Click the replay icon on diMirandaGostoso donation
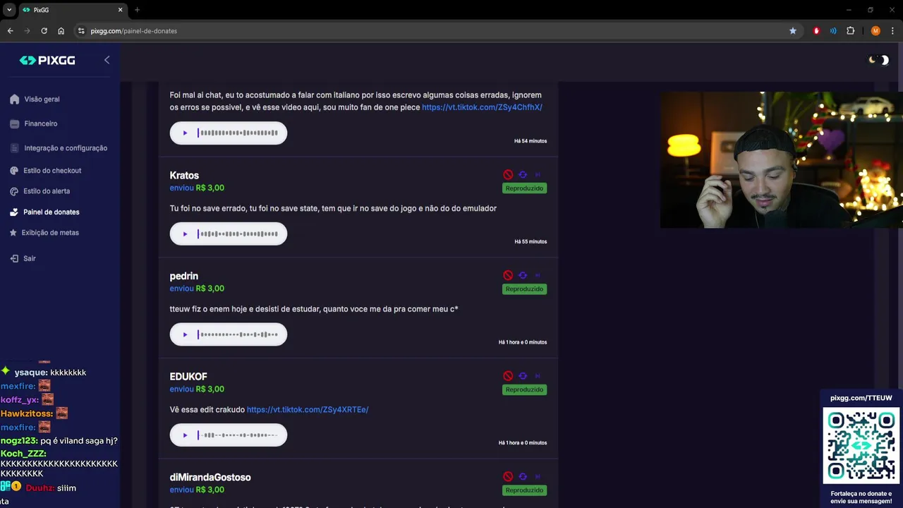 (x=523, y=477)
